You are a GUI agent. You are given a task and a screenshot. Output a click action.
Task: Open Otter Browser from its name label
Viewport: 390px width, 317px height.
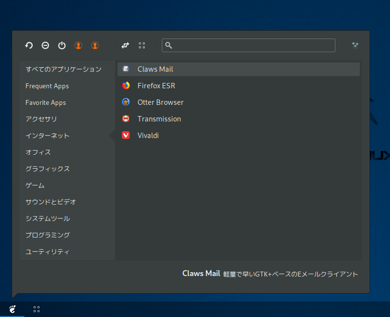coord(160,102)
